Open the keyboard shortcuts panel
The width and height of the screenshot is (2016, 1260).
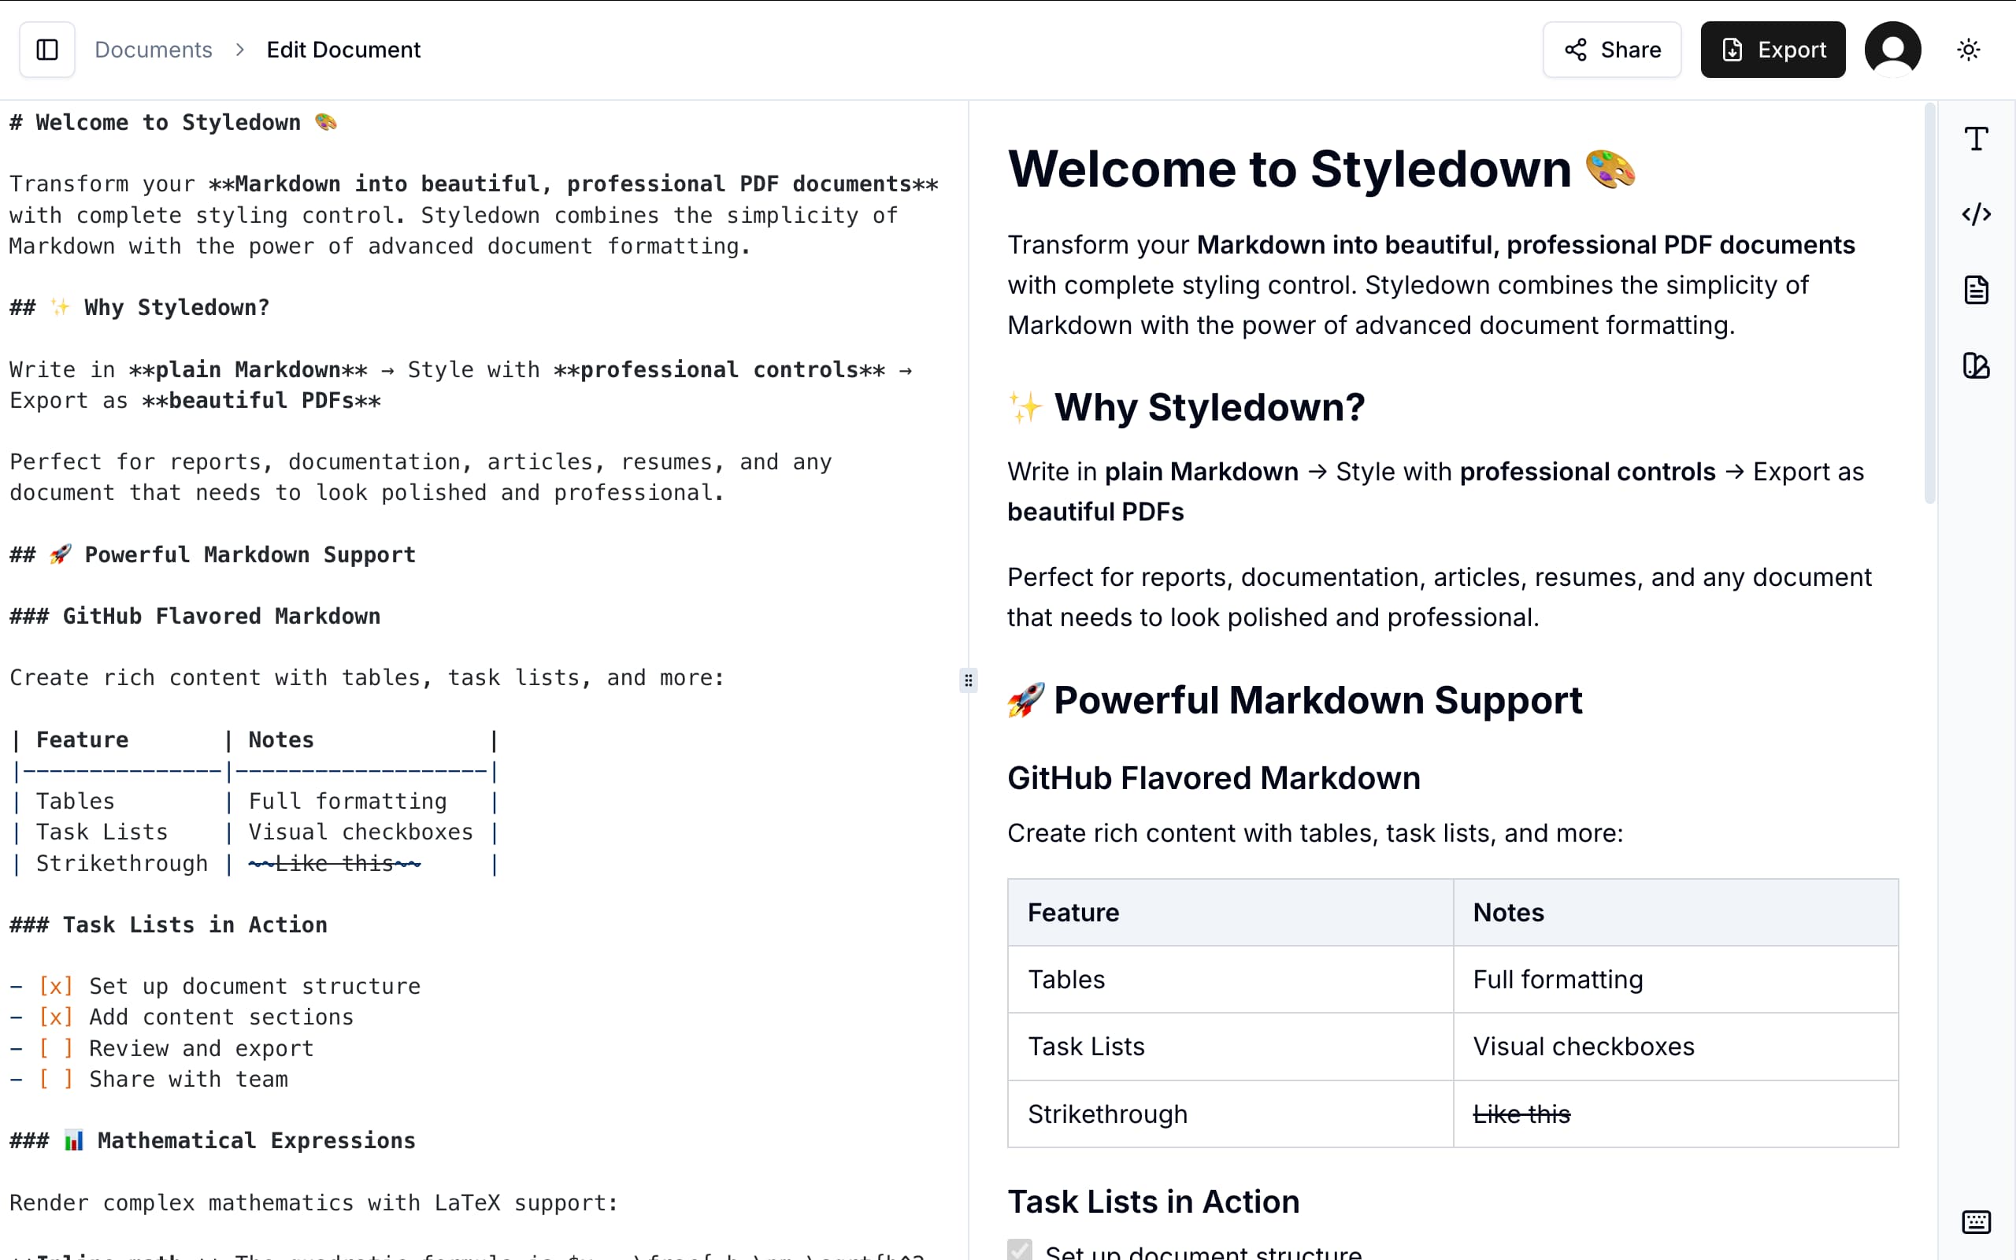click(x=1976, y=1221)
